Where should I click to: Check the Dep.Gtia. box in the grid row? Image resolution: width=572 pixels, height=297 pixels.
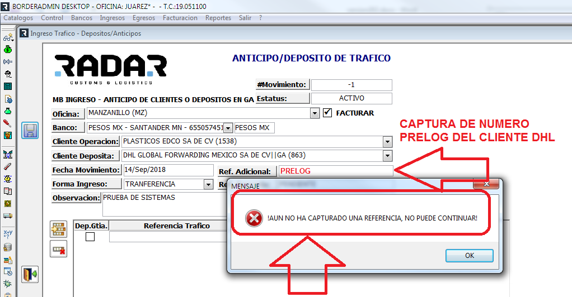[90, 237]
